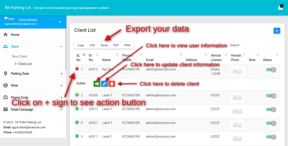Export the table using Excel button
Image resolution: width=288 pixels, height=146 pixels.
click(x=104, y=45)
